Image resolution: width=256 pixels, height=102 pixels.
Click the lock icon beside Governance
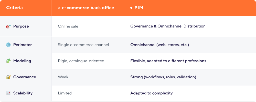coord(8,77)
